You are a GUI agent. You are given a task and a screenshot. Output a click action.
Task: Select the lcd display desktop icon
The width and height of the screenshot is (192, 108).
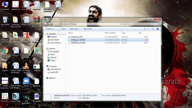point(37,97)
